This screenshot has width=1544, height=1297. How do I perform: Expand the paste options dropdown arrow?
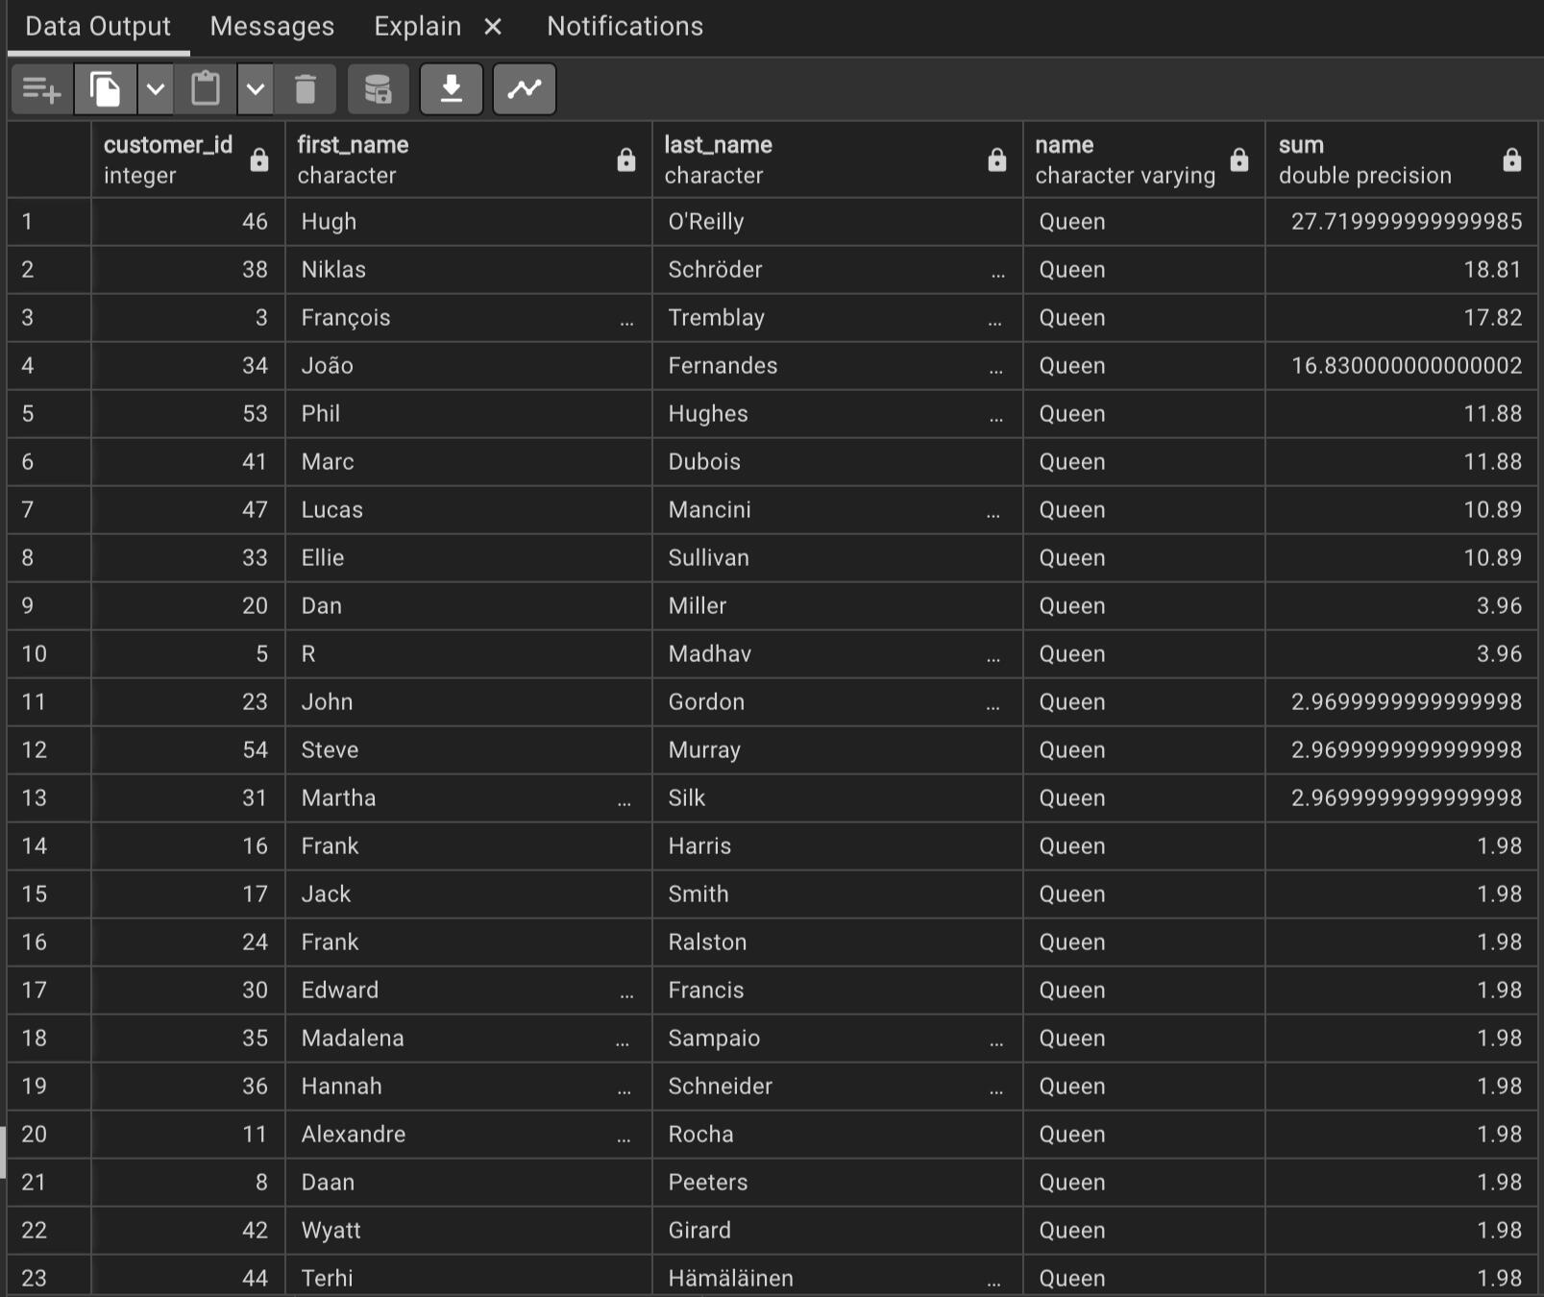tap(256, 90)
